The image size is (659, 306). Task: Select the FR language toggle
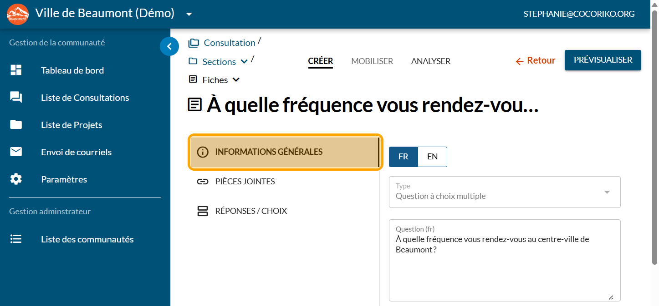point(403,157)
